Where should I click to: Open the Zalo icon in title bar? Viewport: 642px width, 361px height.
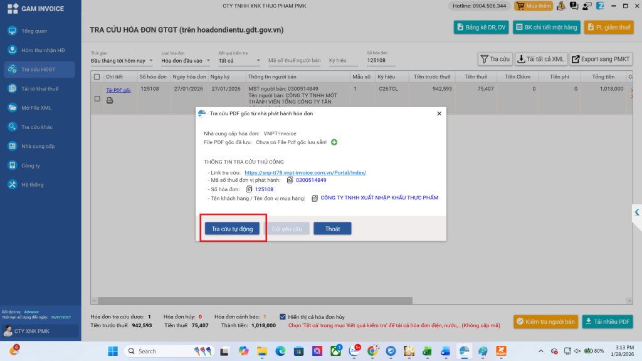click(x=600, y=6)
